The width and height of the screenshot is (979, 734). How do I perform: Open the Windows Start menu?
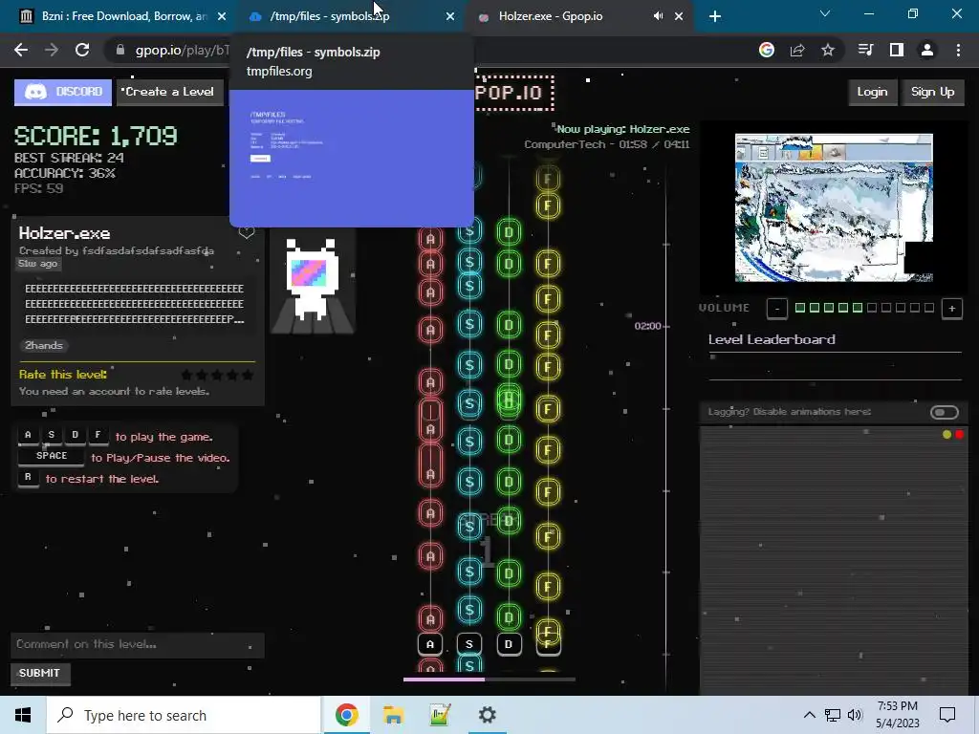[x=23, y=715]
